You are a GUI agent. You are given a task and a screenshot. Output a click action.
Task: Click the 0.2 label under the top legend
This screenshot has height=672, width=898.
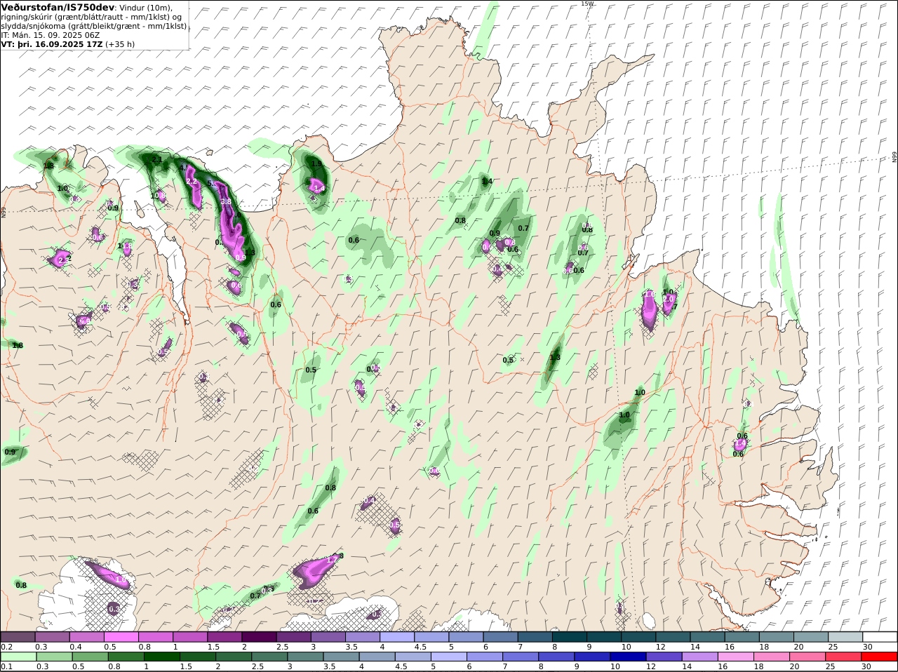(6, 647)
